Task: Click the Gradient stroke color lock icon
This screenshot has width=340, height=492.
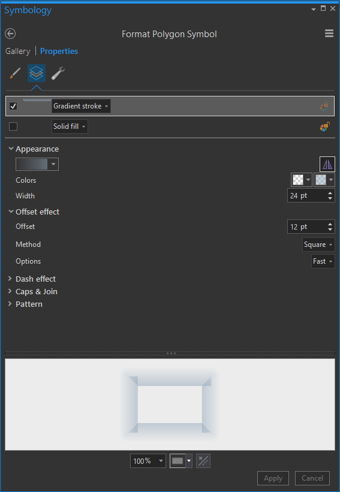Action: (x=324, y=106)
